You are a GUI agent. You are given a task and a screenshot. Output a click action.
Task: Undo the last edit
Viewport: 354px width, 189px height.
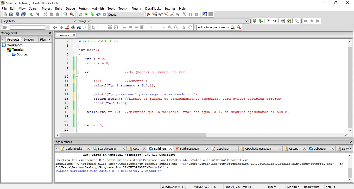point(31,14)
